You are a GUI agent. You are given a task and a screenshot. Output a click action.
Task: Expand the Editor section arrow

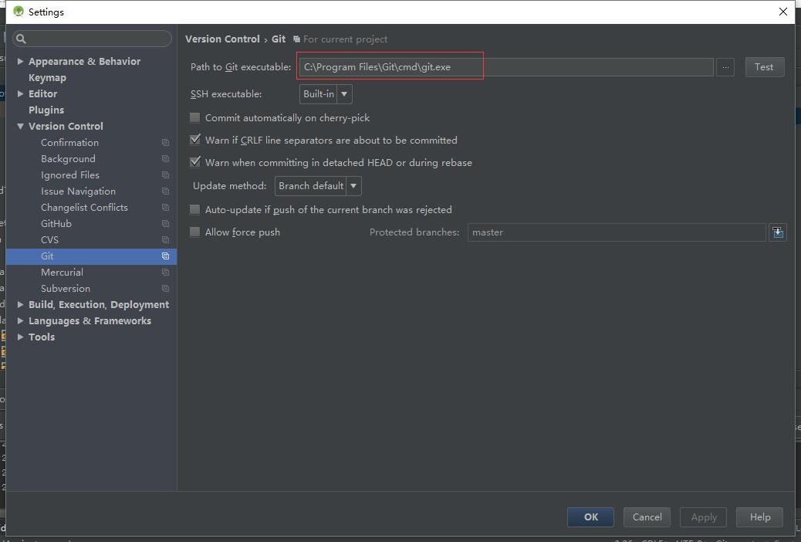coord(20,93)
